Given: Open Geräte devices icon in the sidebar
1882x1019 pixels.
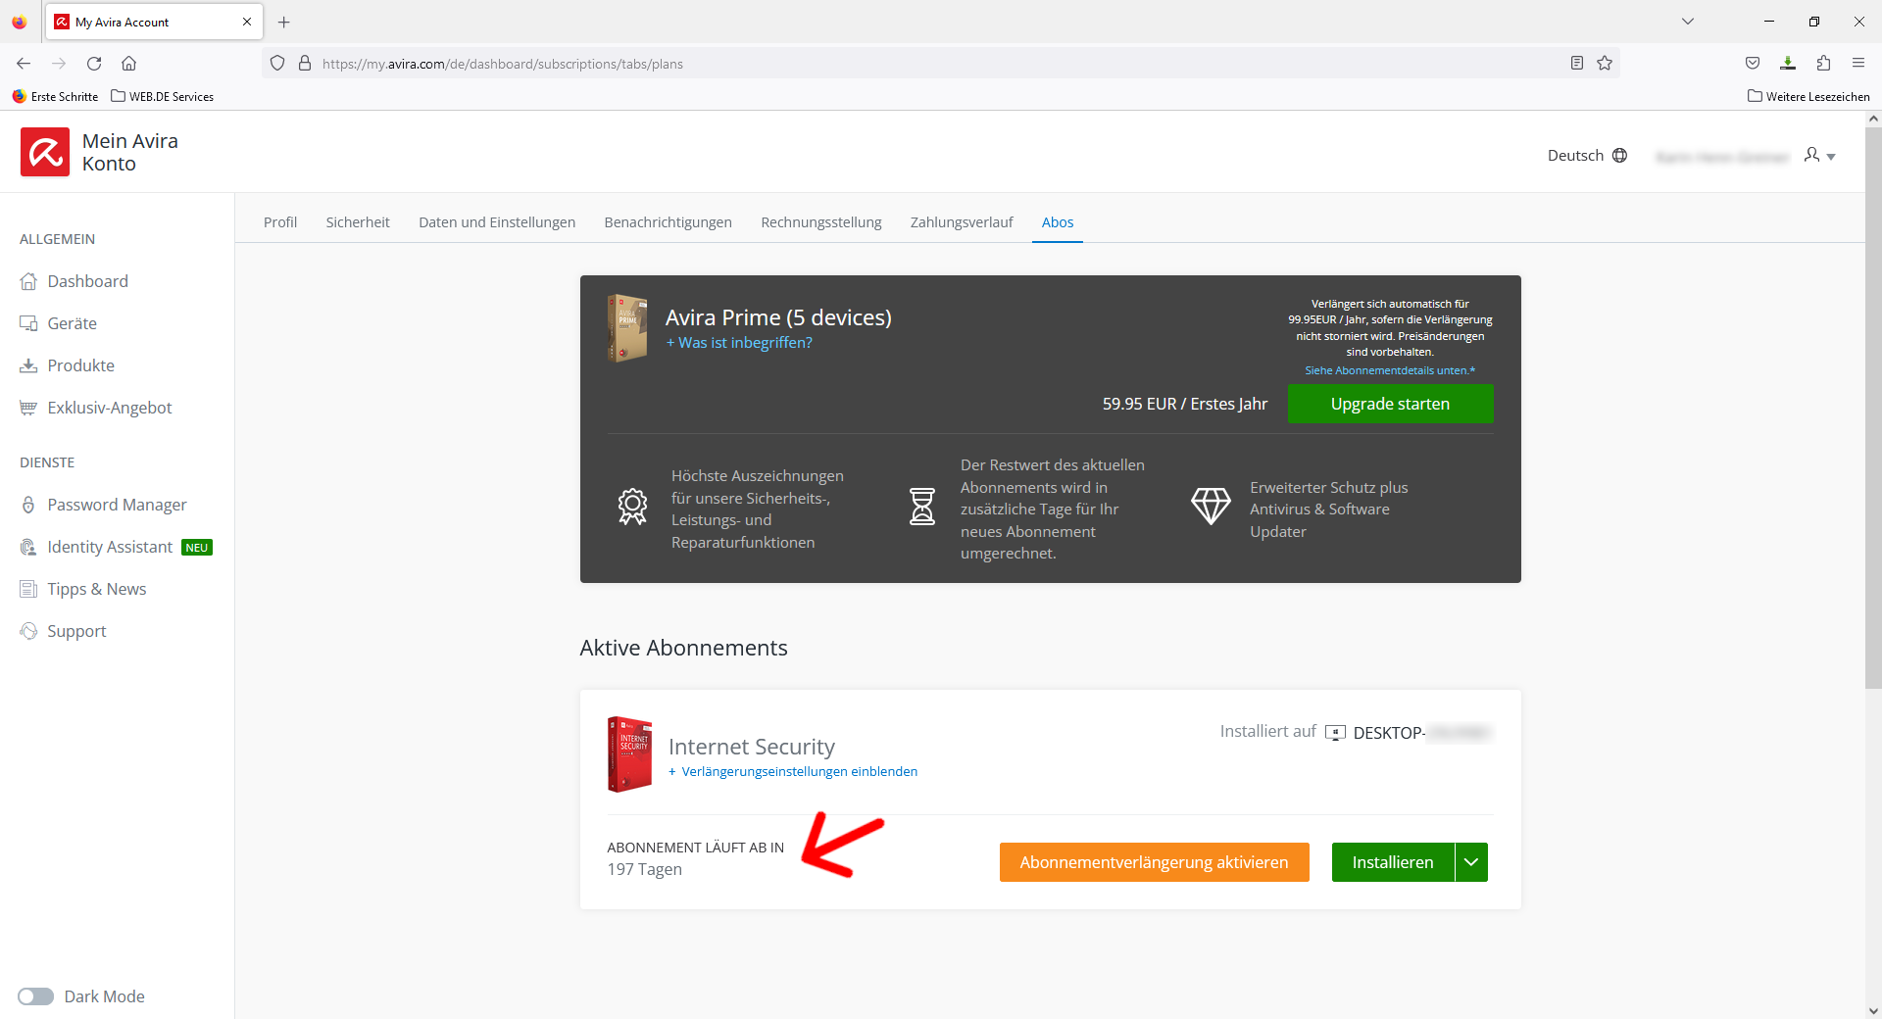Looking at the screenshot, I should [x=28, y=323].
